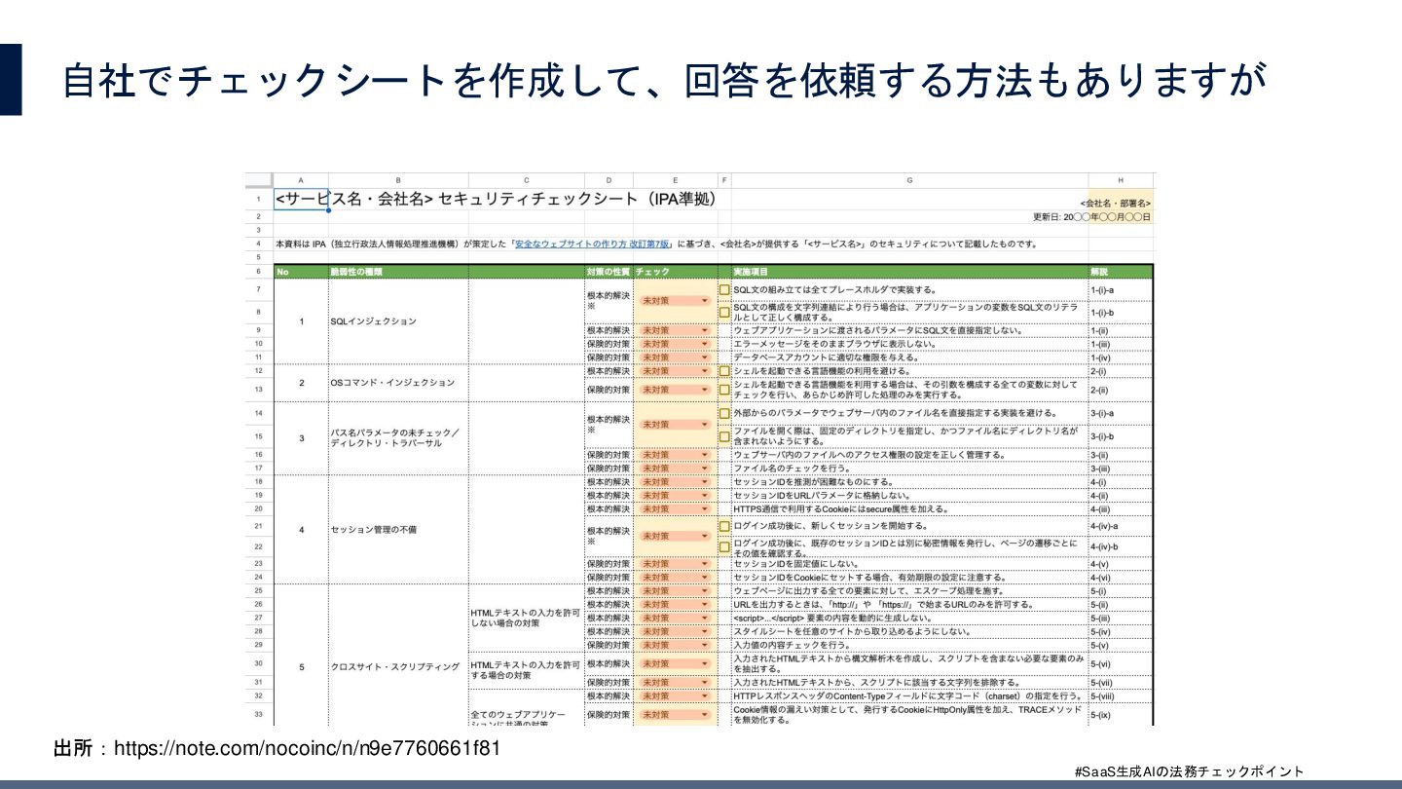The width and height of the screenshot is (1402, 789).
Task: Click the 5-(viii) 解説 cell
Action: point(1121,696)
